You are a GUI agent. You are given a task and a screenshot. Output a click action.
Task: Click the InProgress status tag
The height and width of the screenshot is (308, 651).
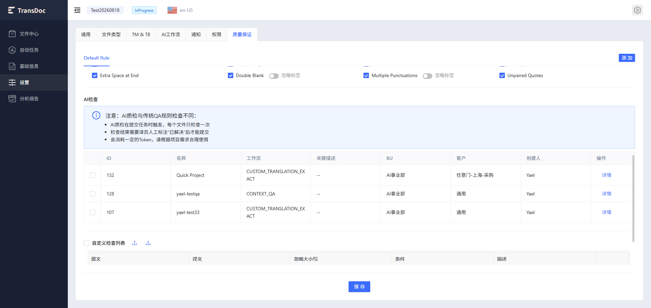(x=144, y=10)
